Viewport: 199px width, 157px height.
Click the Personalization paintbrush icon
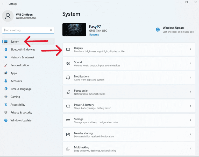click(6, 65)
